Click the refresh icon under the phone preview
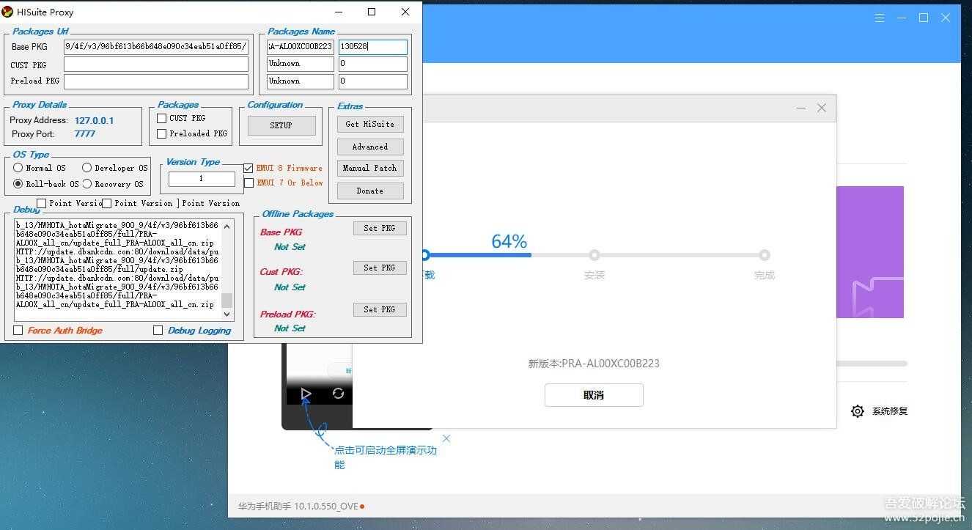The height and width of the screenshot is (530, 972). (x=338, y=394)
